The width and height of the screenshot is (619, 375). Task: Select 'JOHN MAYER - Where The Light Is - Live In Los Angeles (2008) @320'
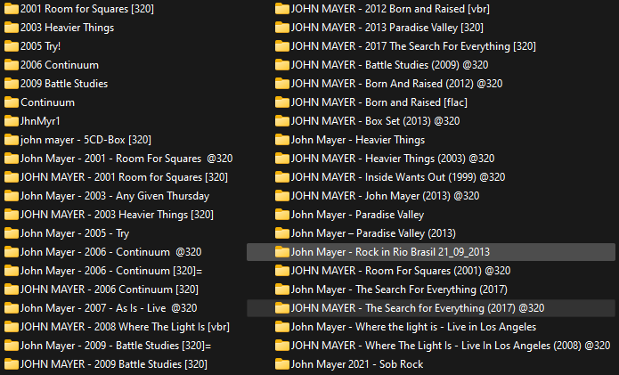coord(451,346)
